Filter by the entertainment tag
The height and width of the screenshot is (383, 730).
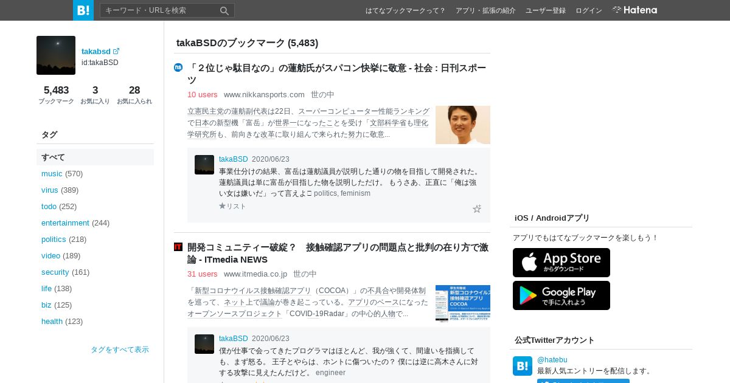click(x=65, y=223)
